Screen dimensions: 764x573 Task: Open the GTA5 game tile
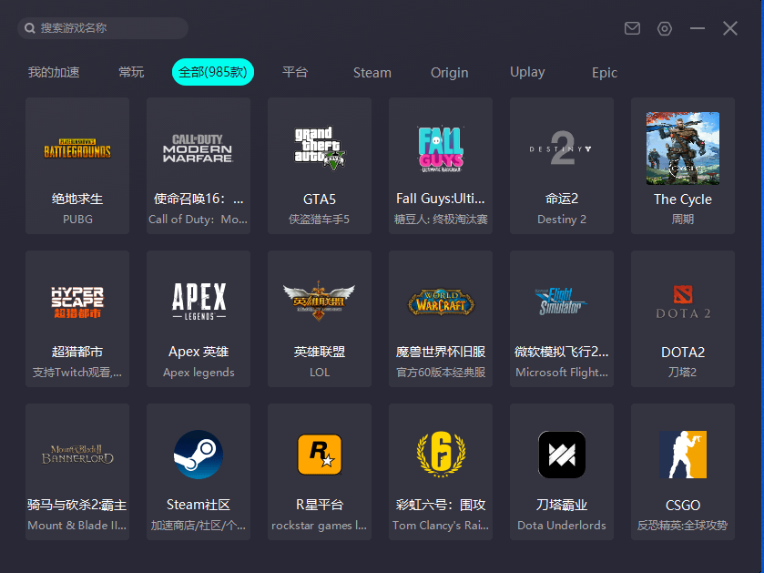coord(319,148)
